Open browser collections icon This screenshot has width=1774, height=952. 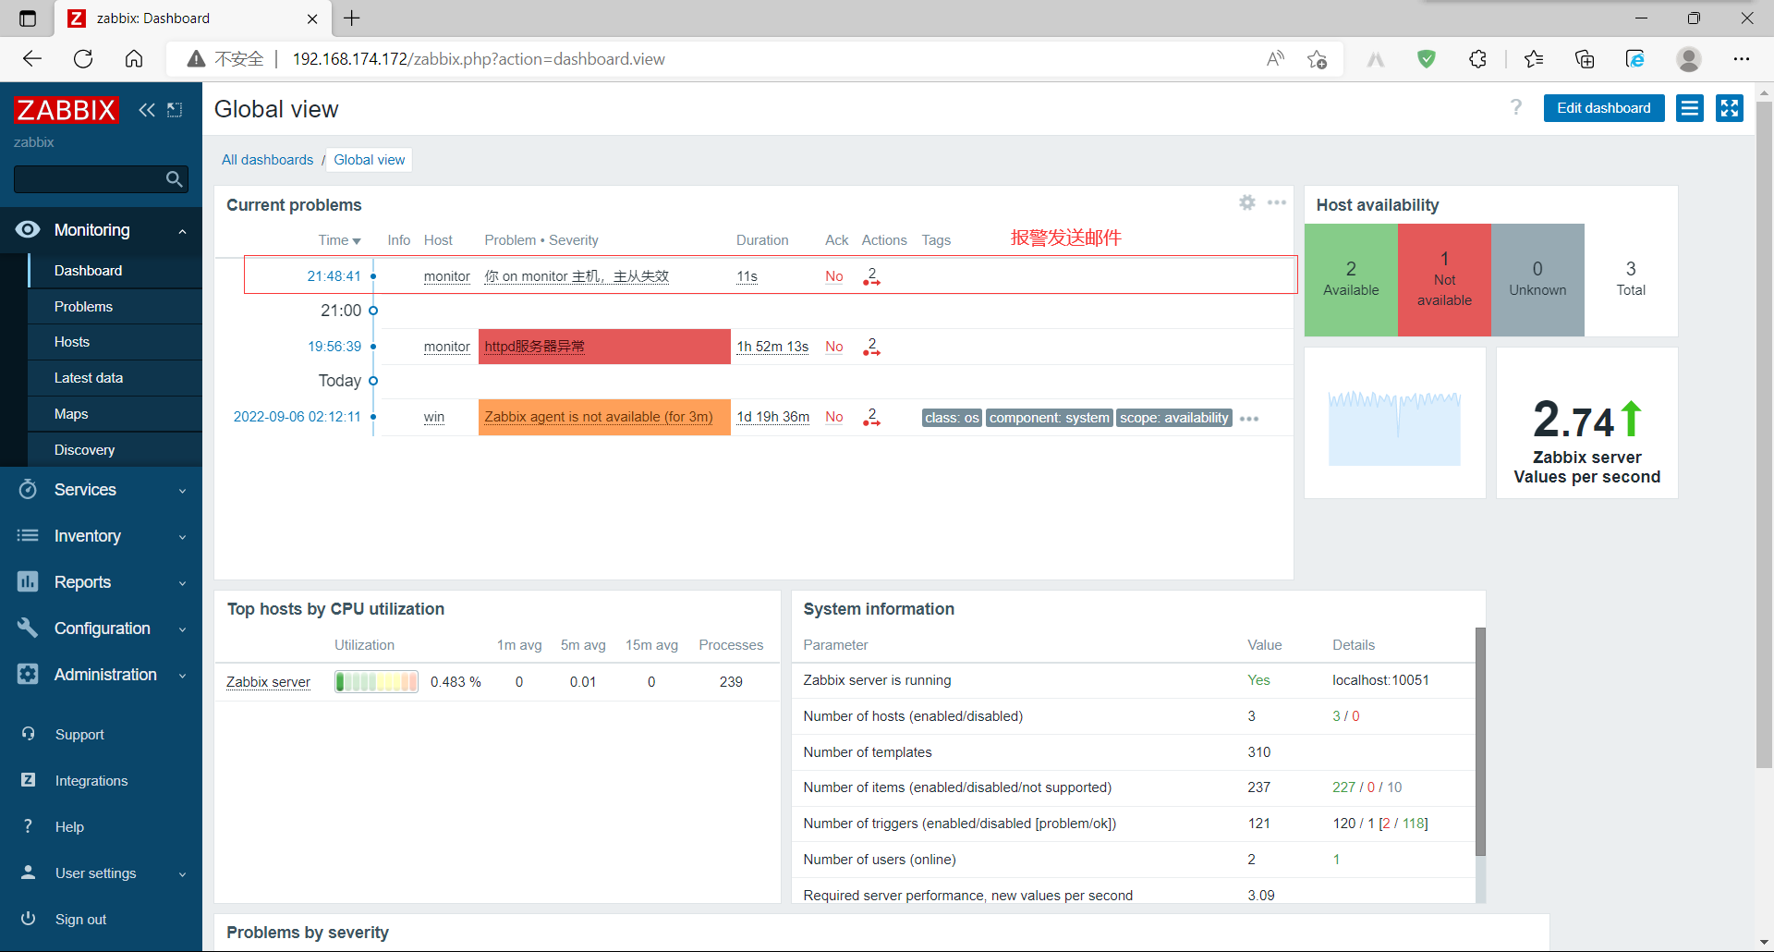[1585, 59]
